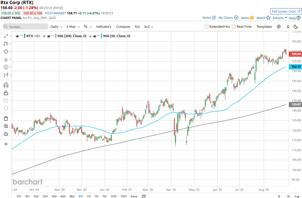Remove the MA (200, Close, 0) indicator
Image resolution: width=302 pixels, height=198 pixels.
click(90, 36)
